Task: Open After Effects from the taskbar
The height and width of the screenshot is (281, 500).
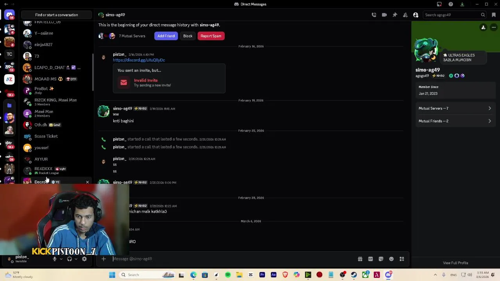Action: (273, 275)
